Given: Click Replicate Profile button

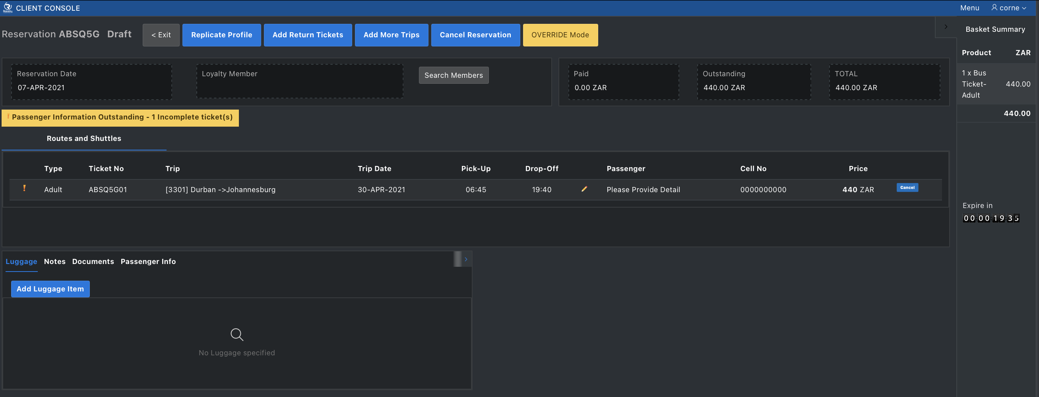Looking at the screenshot, I should coord(221,35).
